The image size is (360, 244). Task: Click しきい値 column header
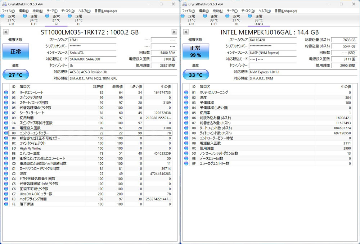click(134, 86)
